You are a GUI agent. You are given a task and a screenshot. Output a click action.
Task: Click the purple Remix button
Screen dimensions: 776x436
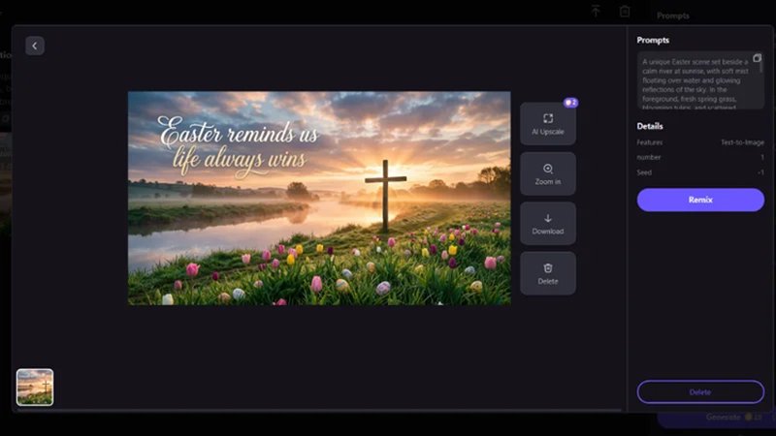coord(700,200)
